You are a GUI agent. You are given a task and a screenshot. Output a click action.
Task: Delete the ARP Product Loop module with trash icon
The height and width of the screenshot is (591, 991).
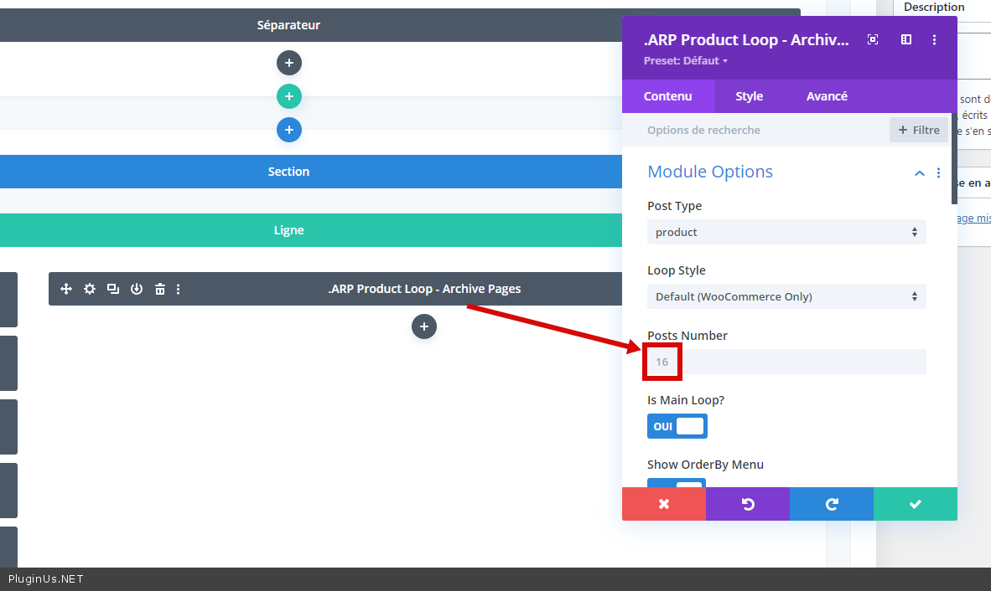[159, 289]
